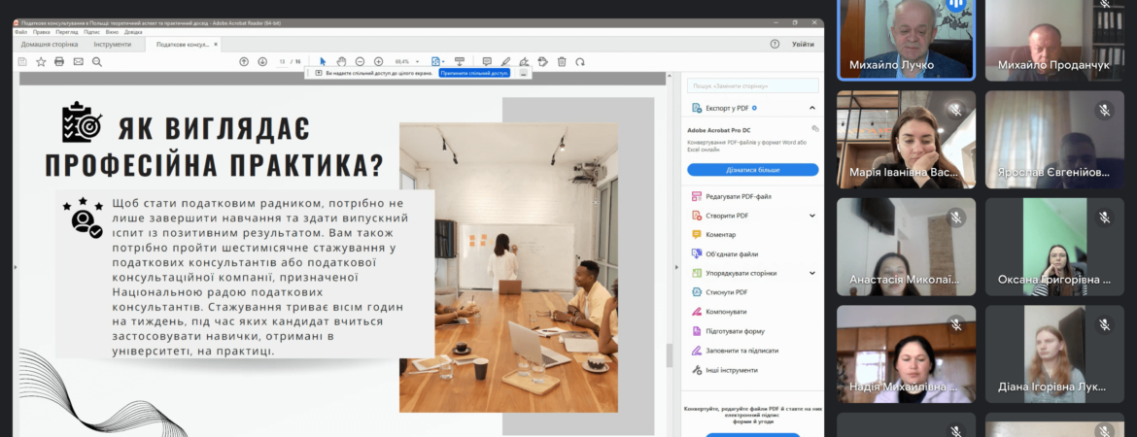Screen dimensions: 1137x437
Task: Open the Comment tool (Коментар)
Action: (x=714, y=235)
